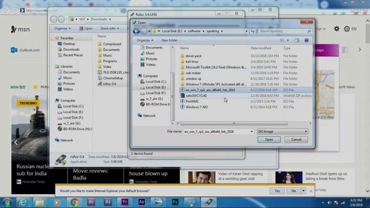Sort files by Type column
Screen dimensions: 370x208
point(287,48)
